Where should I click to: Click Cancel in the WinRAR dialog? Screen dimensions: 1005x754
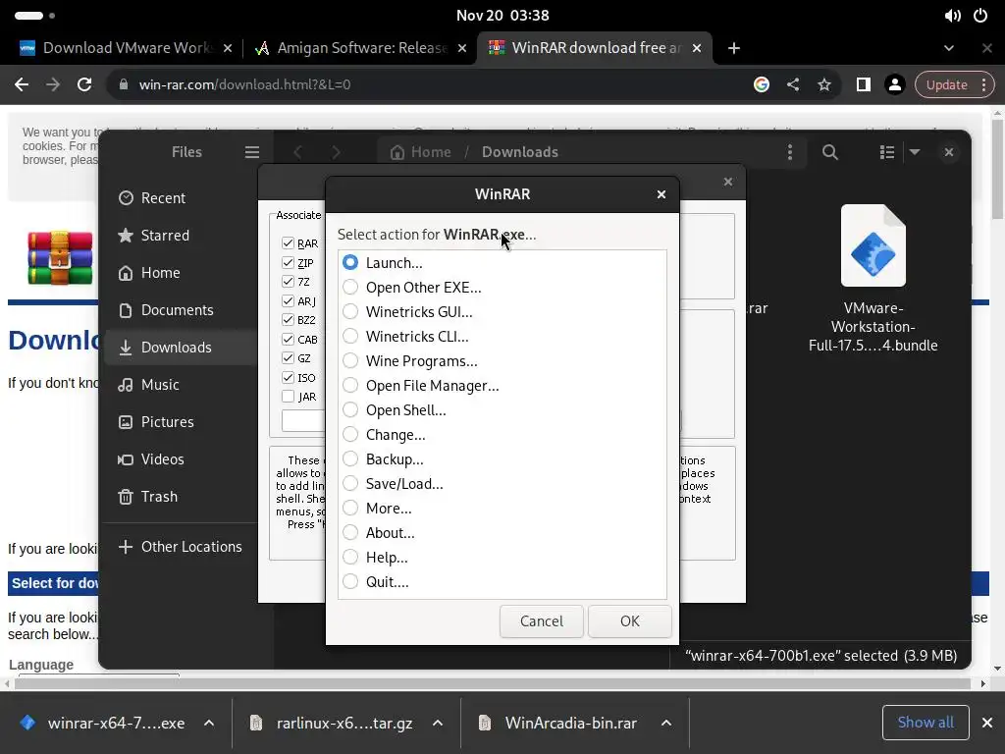pyautogui.click(x=542, y=621)
